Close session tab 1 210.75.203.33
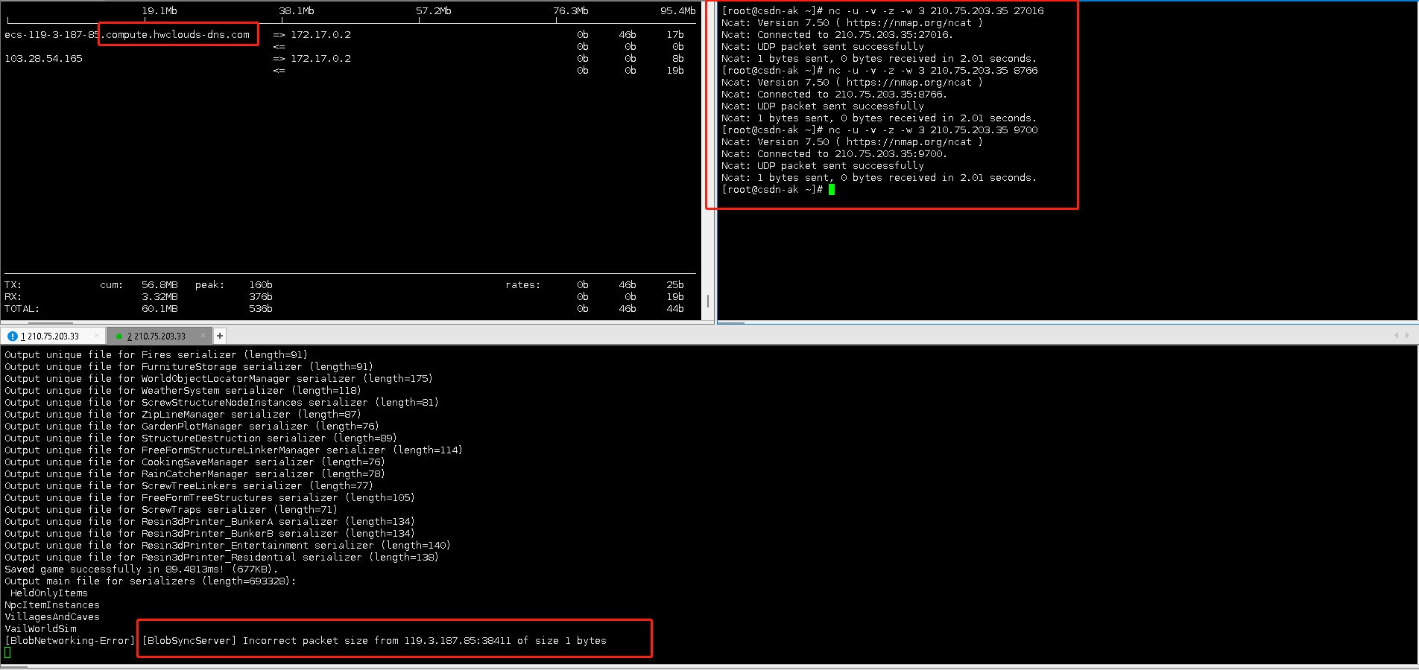The image size is (1419, 670). 96,336
